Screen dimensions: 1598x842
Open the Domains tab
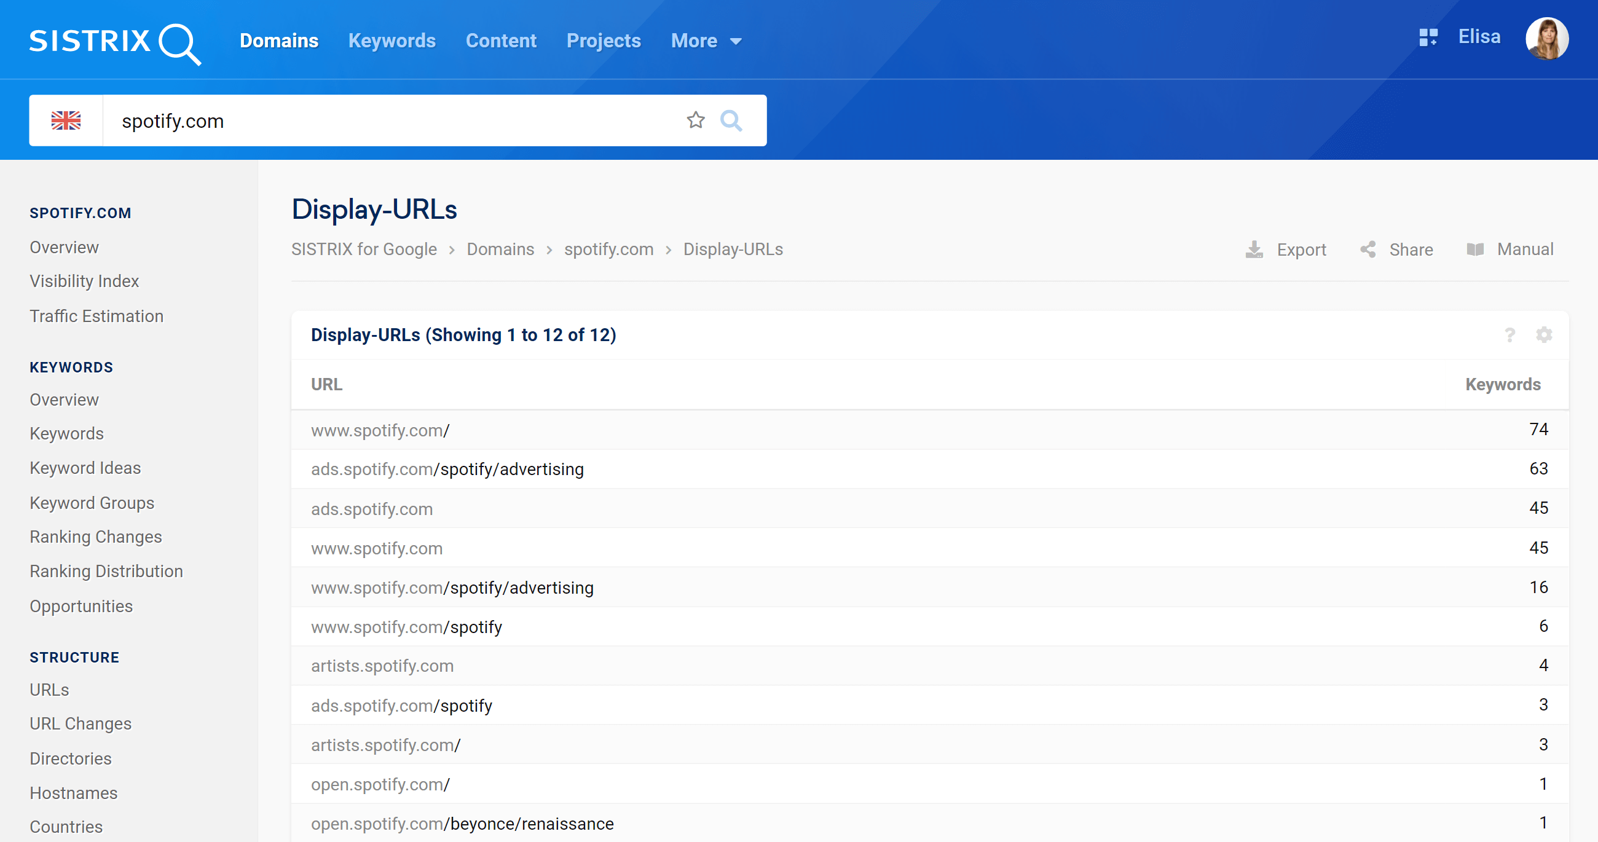(x=278, y=41)
